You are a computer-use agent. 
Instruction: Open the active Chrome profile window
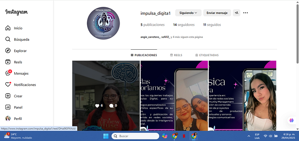[194, 136]
